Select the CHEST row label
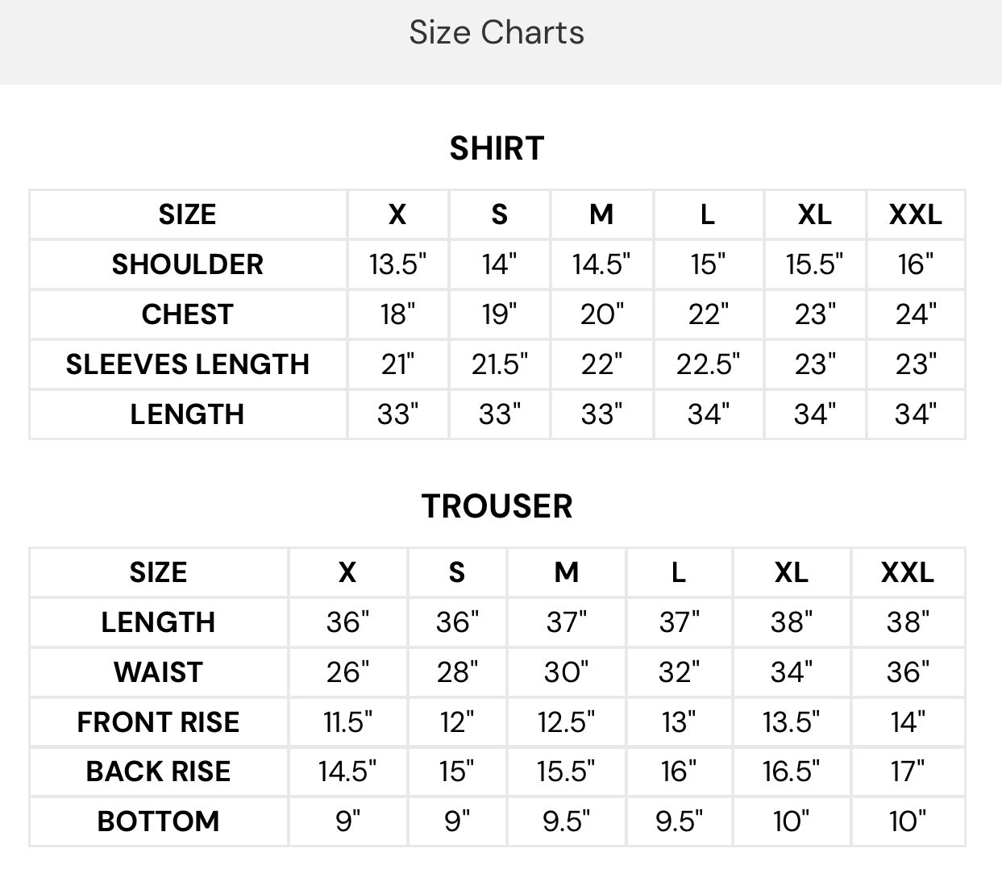The height and width of the screenshot is (890, 1002). 187,314
